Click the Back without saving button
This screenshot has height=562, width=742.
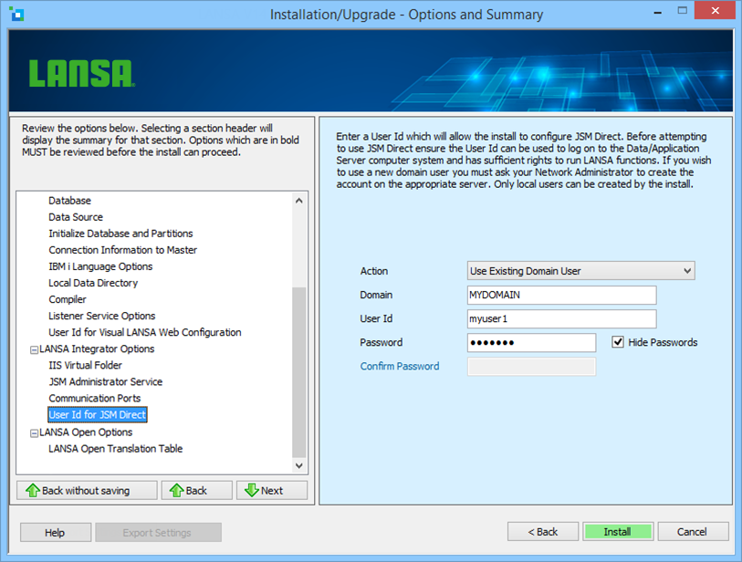tap(87, 491)
